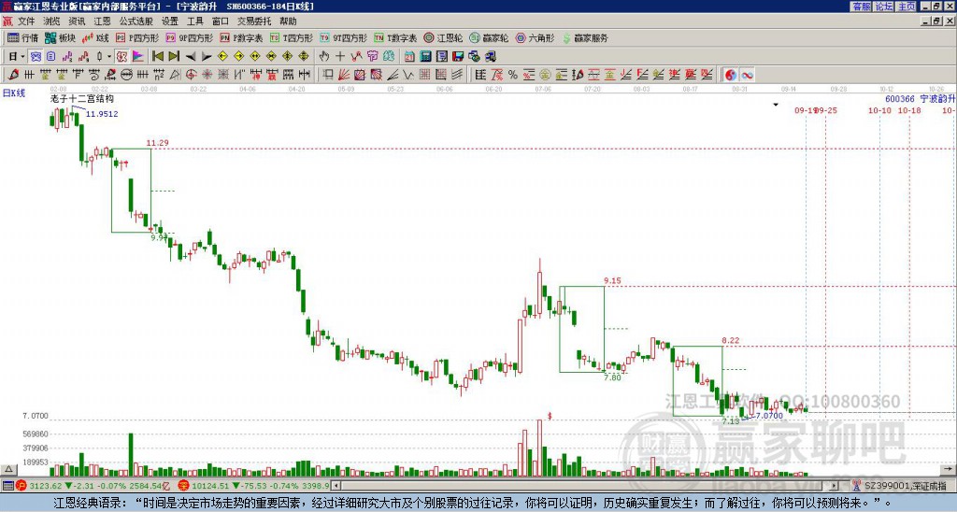Open the 六角形 hexagon tool
The image size is (957, 512).
(x=535, y=37)
